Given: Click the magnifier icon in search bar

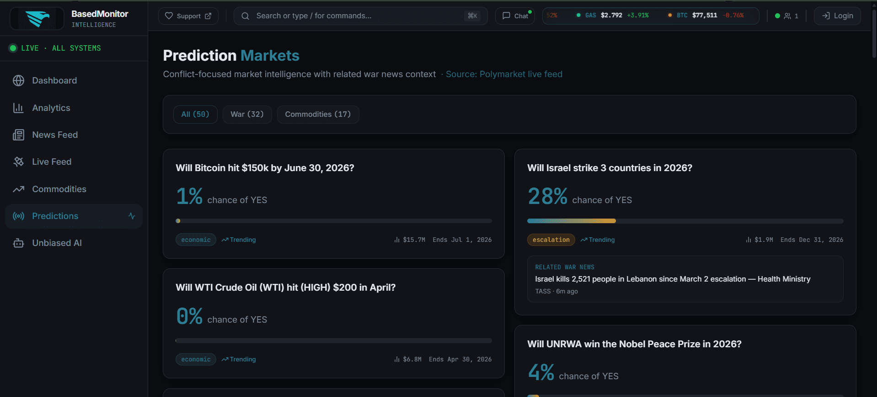Looking at the screenshot, I should point(245,16).
